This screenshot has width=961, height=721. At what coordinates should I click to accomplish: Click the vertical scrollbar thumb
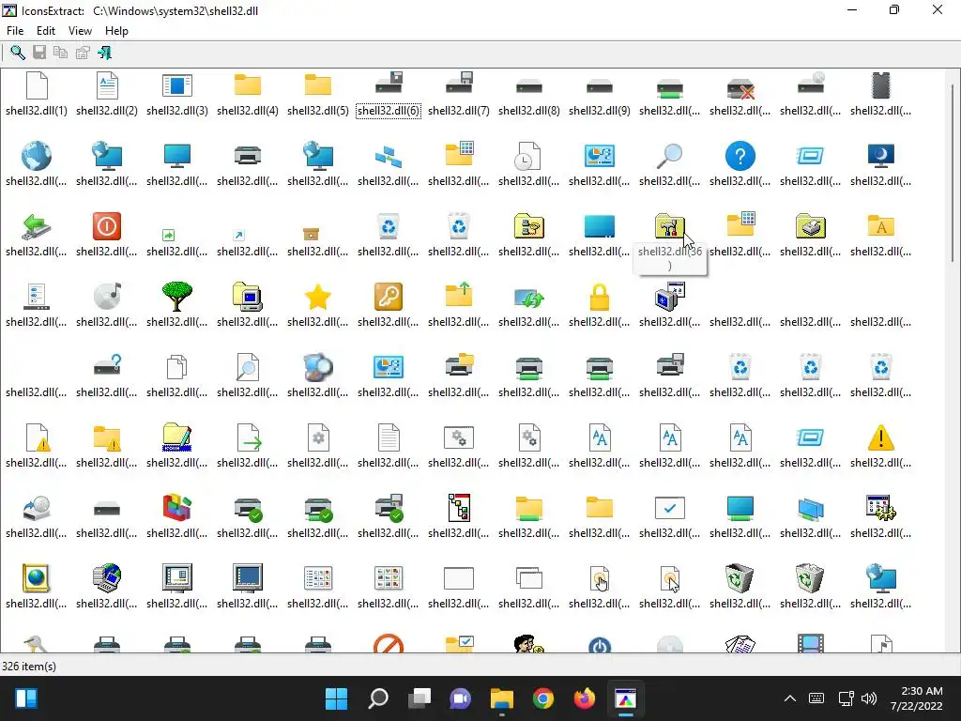tap(953, 173)
